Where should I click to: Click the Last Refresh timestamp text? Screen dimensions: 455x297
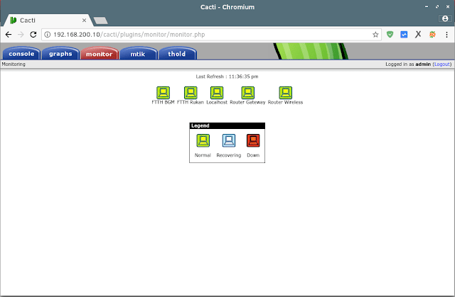[227, 77]
